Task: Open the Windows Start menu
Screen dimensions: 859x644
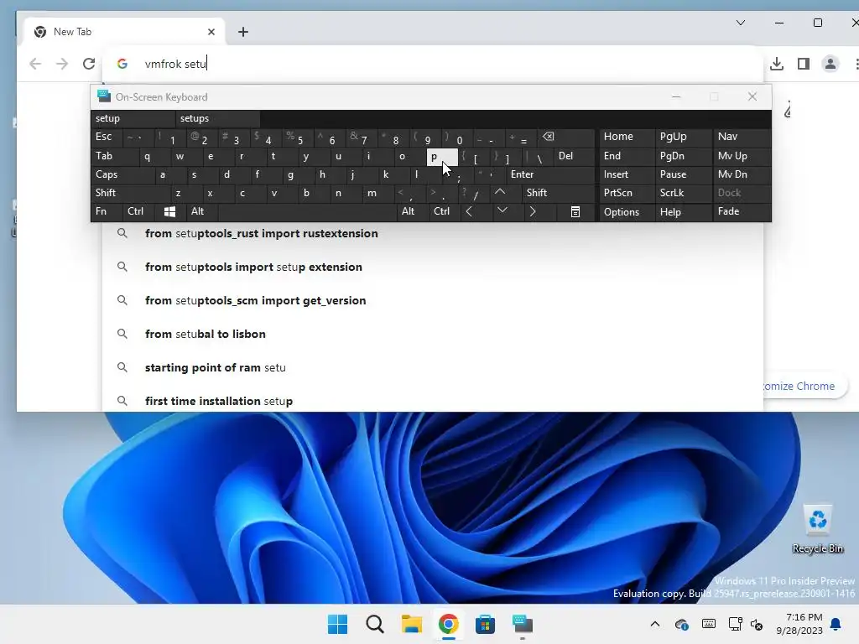Action: click(337, 624)
